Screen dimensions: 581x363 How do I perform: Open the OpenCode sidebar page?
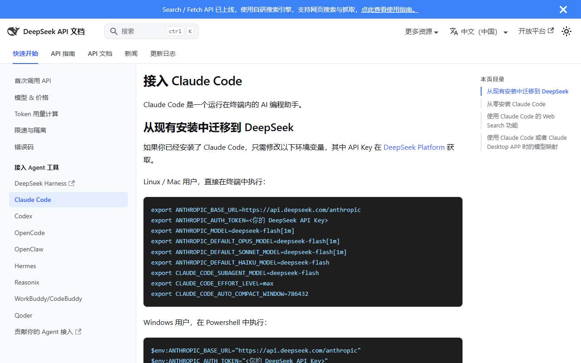[x=30, y=233]
